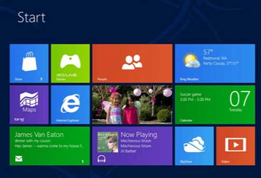The image size is (261, 178).
Task: Click the Soccer game calendar event
Action: (190, 94)
